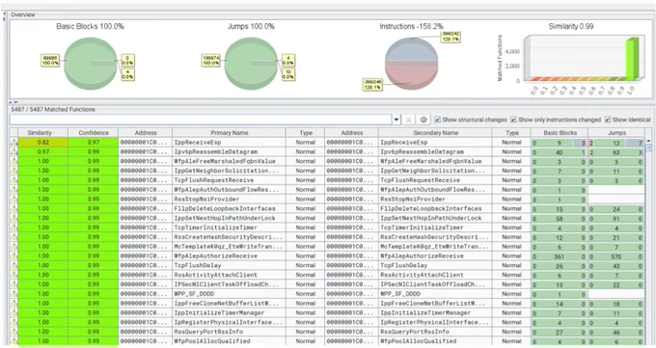The height and width of the screenshot is (348, 656).
Task: Click row icon for WPP_SF_DDDD
Action: point(14,294)
